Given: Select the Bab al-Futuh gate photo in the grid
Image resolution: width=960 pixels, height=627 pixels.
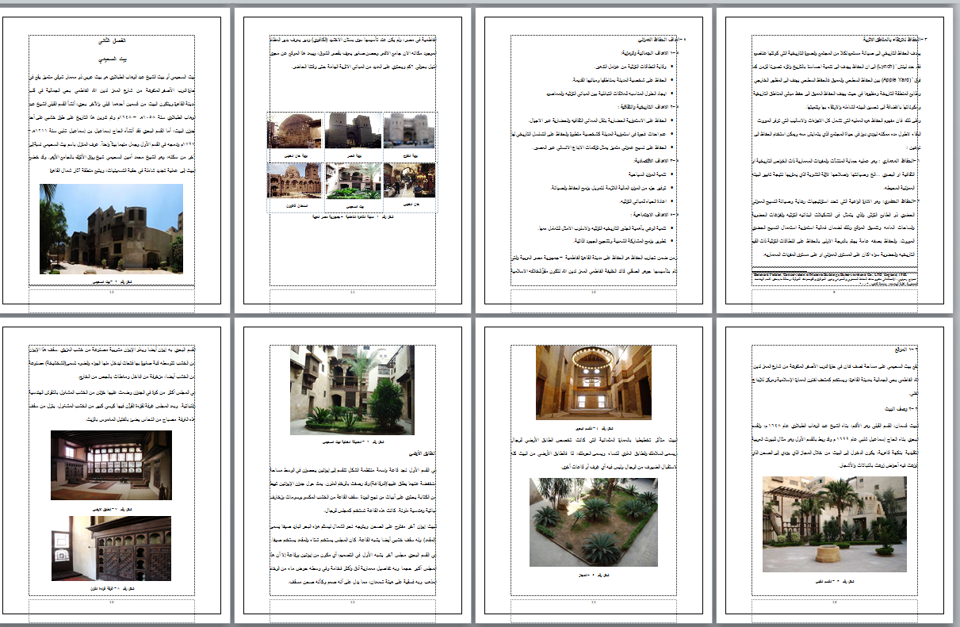Looking at the screenshot, I should pos(409,132).
